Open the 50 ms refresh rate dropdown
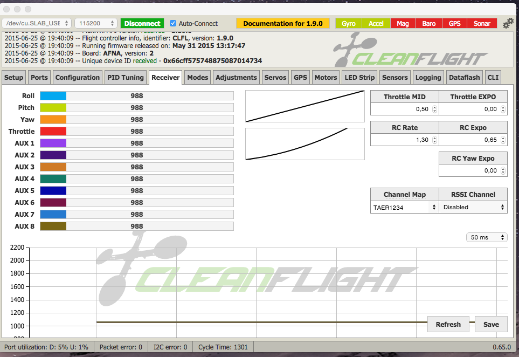Image resolution: width=519 pixels, height=357 pixels. coord(487,237)
